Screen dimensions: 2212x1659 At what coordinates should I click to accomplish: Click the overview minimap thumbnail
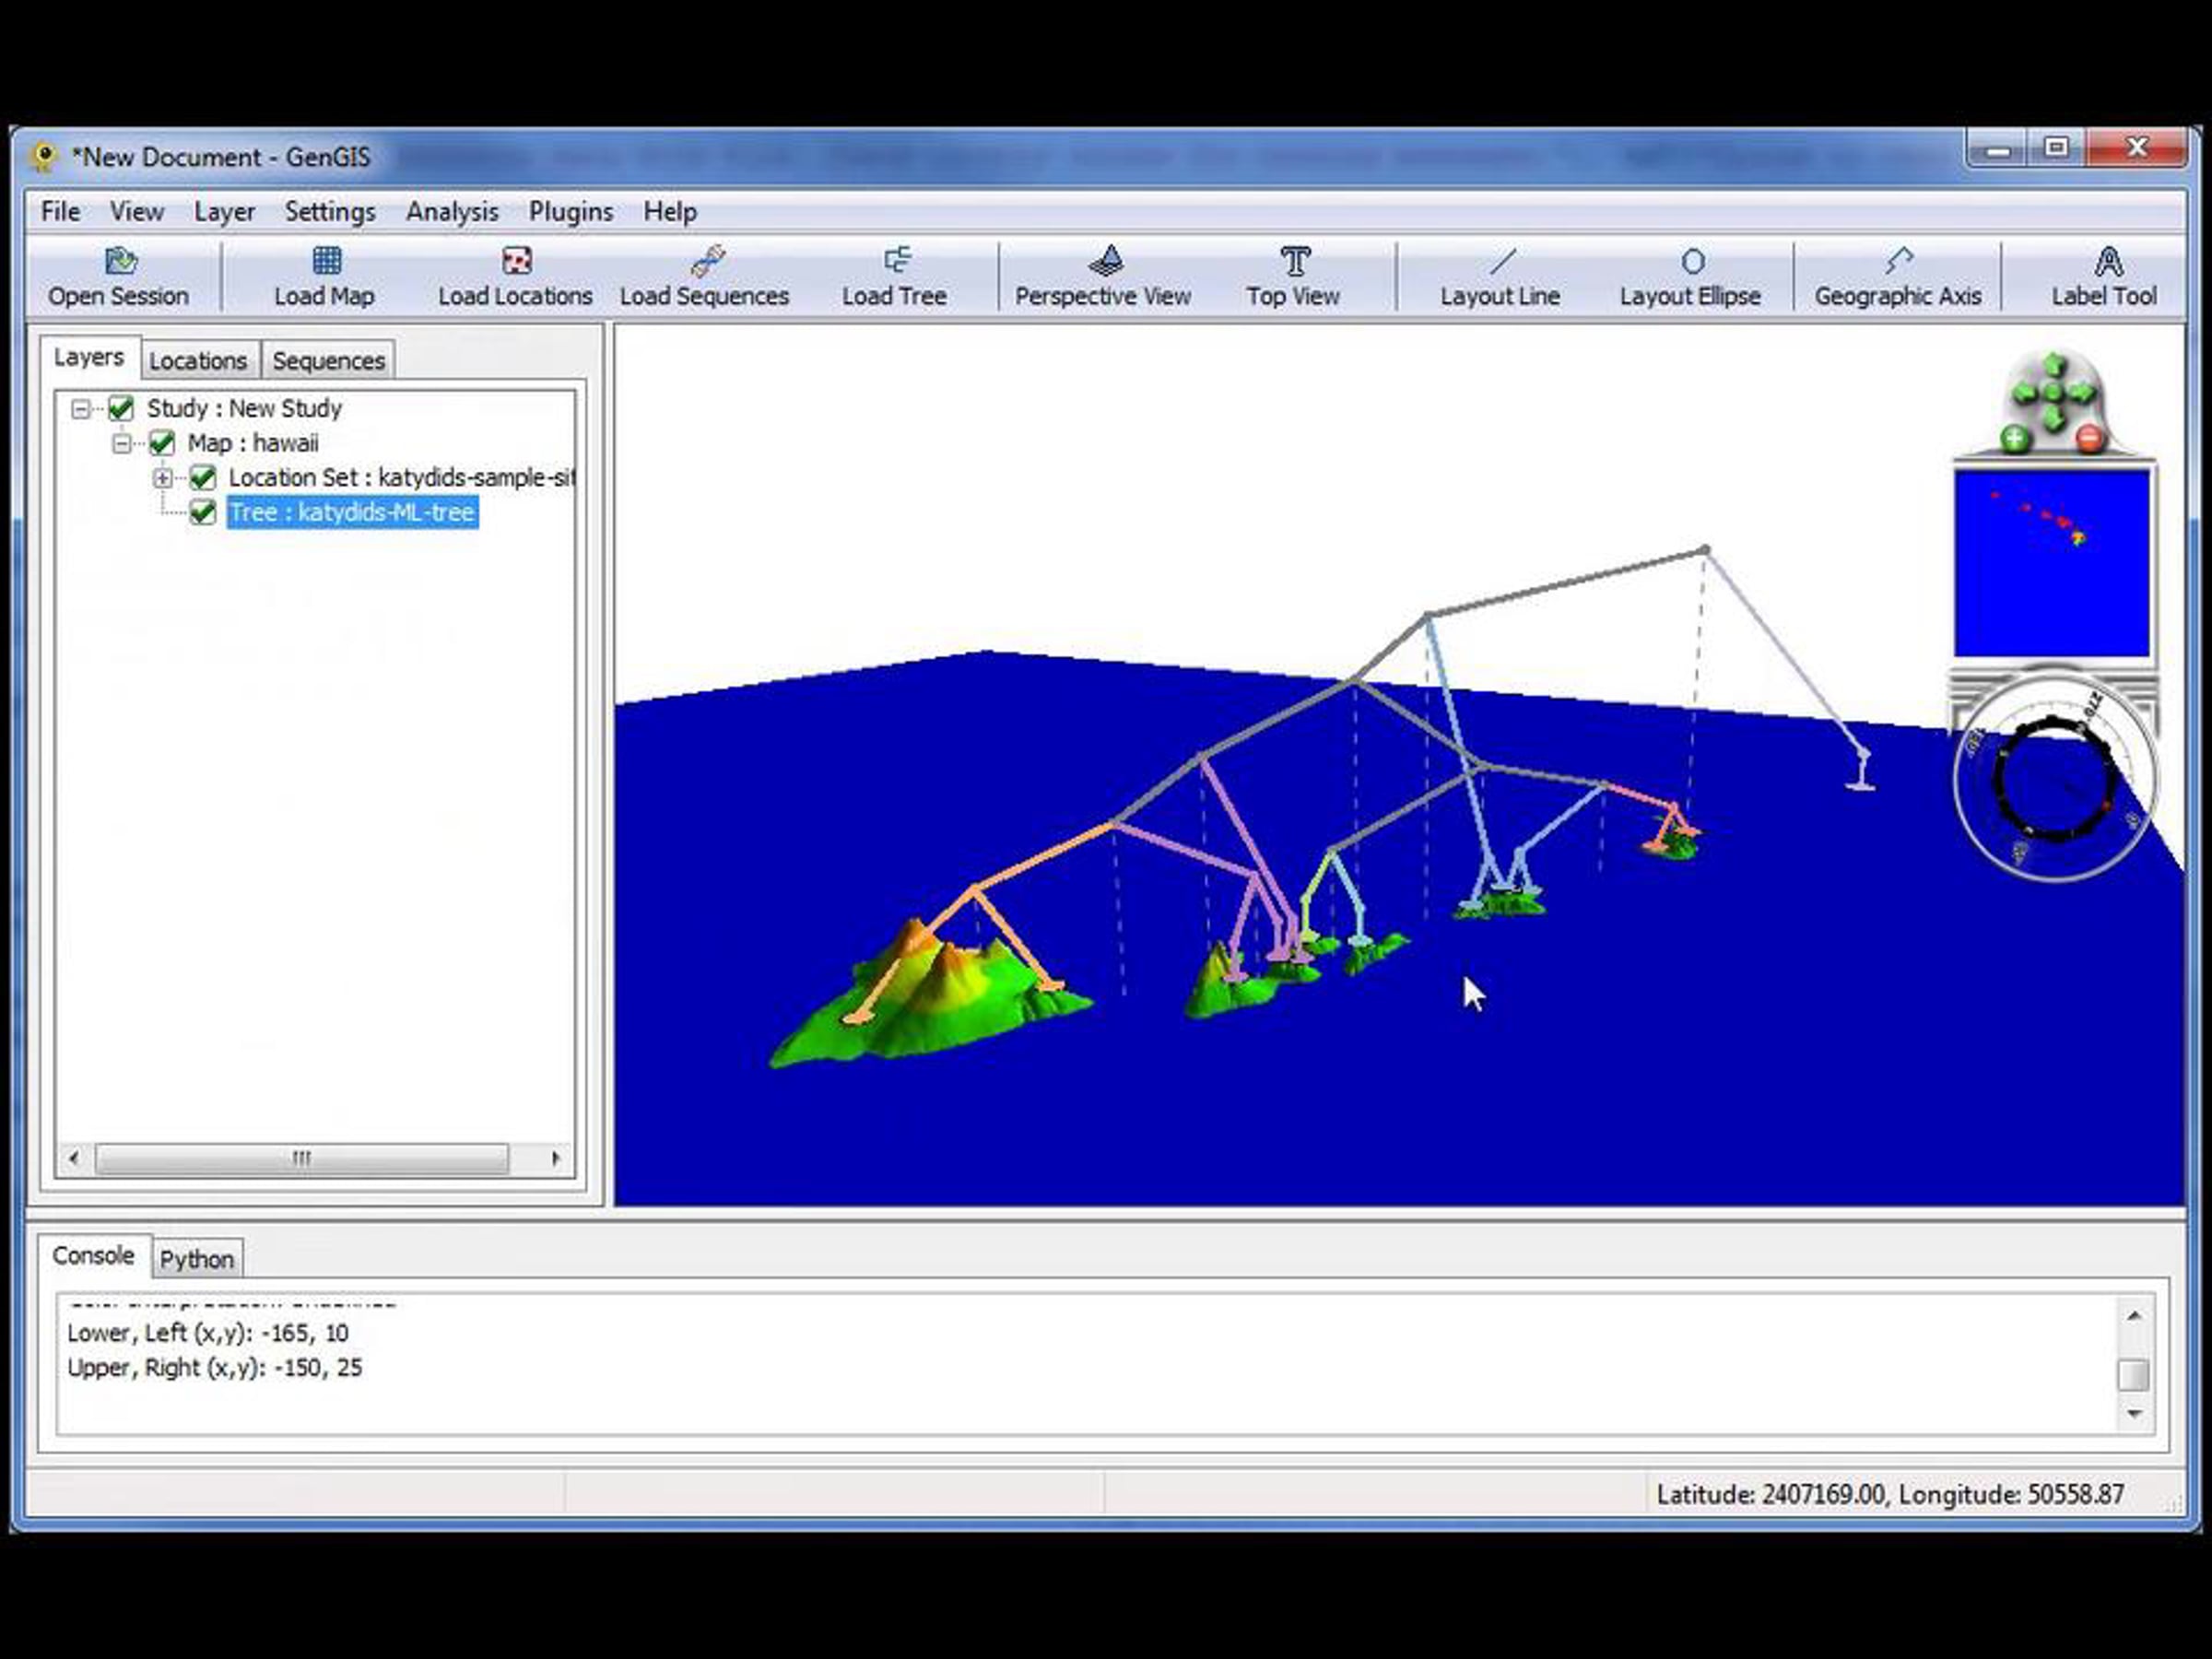pyautogui.click(x=2051, y=563)
